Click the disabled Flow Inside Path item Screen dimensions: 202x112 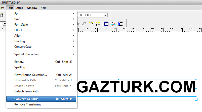coord(41,80)
